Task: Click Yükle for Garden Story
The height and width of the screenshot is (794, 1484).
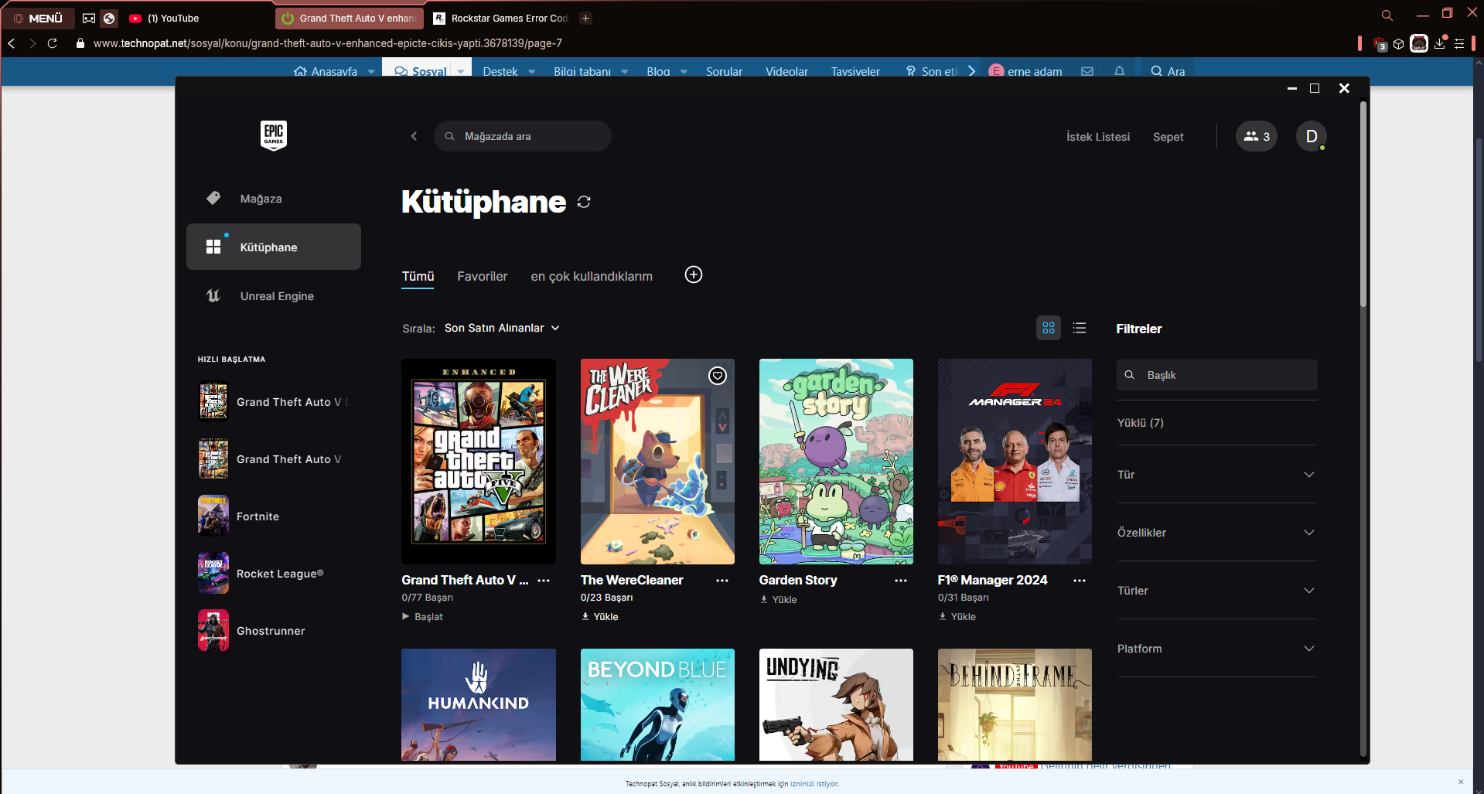Action: point(779,600)
